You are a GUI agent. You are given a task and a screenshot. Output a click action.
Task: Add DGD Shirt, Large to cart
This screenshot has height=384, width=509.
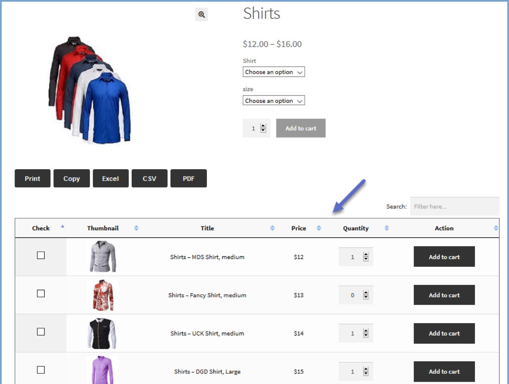(444, 372)
